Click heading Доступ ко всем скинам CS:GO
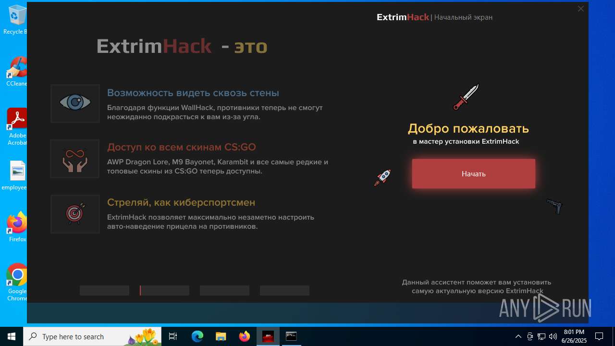 [181, 147]
